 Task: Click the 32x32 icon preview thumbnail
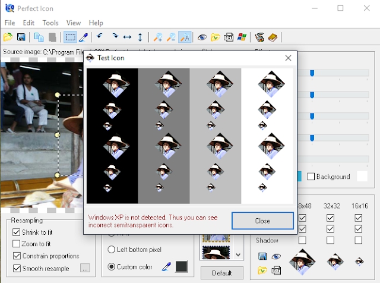coord(335,262)
